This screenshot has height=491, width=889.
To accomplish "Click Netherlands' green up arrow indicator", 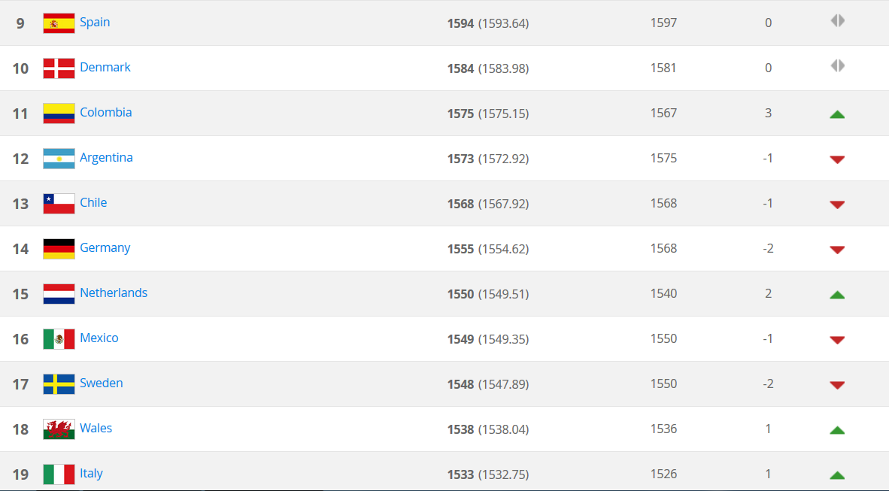I will click(837, 295).
